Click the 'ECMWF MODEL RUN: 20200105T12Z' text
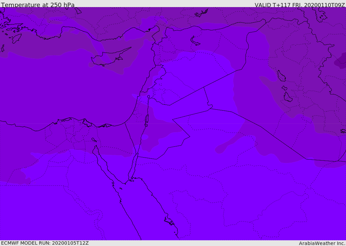The height and width of the screenshot is (246, 346). tap(45, 243)
